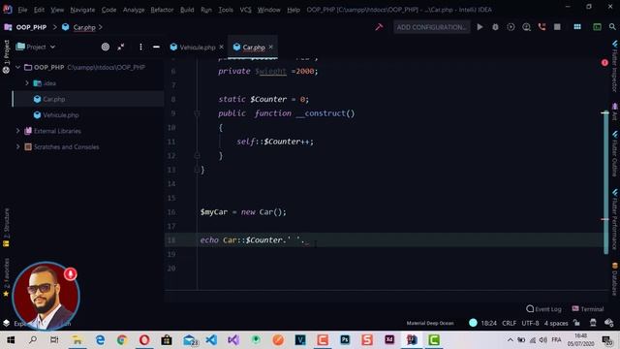Viewport: 620px width, 349px height.
Task: Open Visual Studio Code from taskbar
Action: [x=211, y=340]
